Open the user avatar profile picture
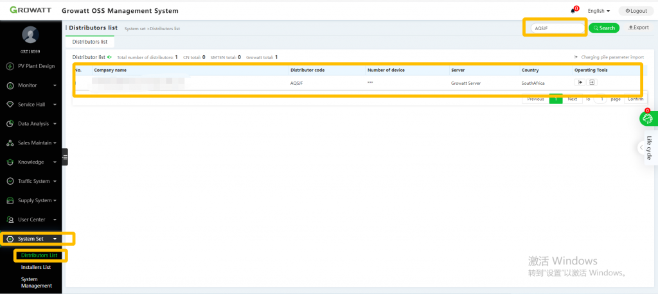Screen dimensions: 658x294 tap(31, 35)
